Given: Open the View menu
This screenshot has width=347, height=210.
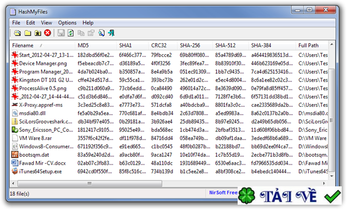Looking at the screenshot, I should (46, 23).
